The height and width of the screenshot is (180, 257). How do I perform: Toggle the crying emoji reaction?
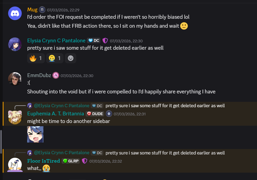click(55, 58)
